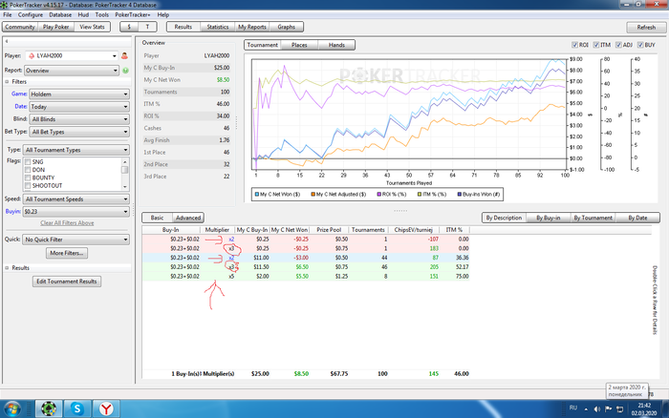
Task: Switch to the Statistics tab
Action: [218, 27]
